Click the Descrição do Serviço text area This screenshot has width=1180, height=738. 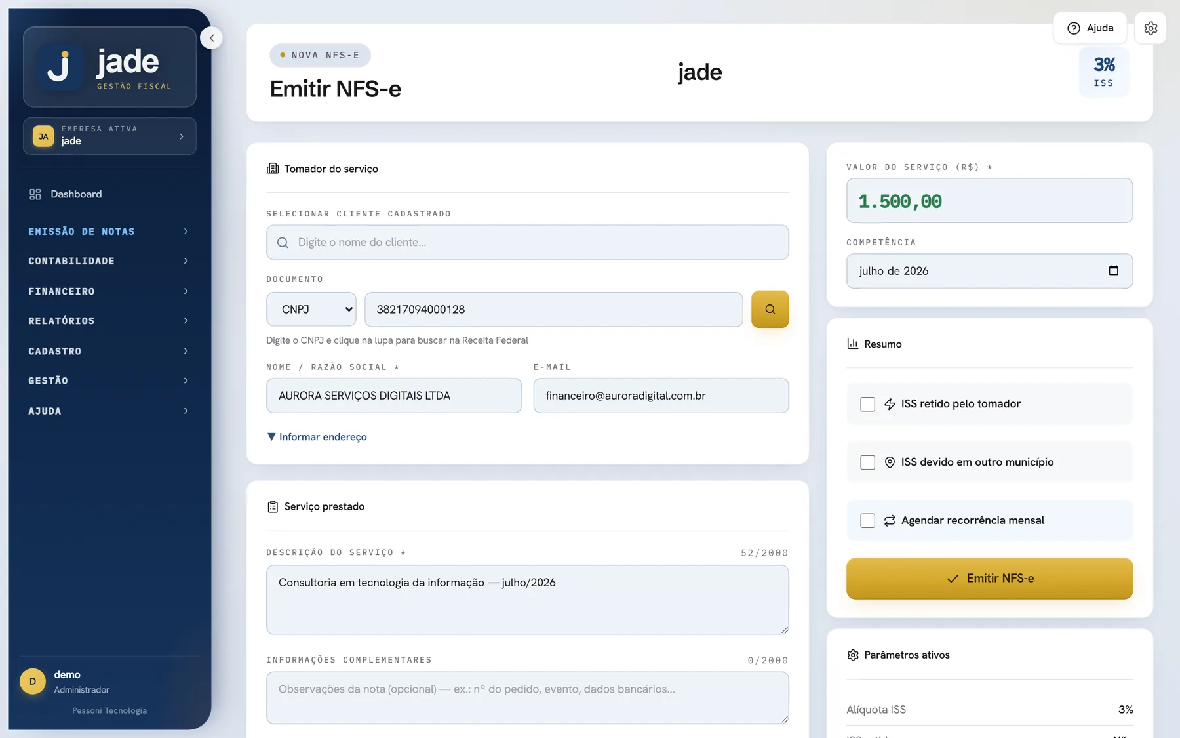click(528, 600)
